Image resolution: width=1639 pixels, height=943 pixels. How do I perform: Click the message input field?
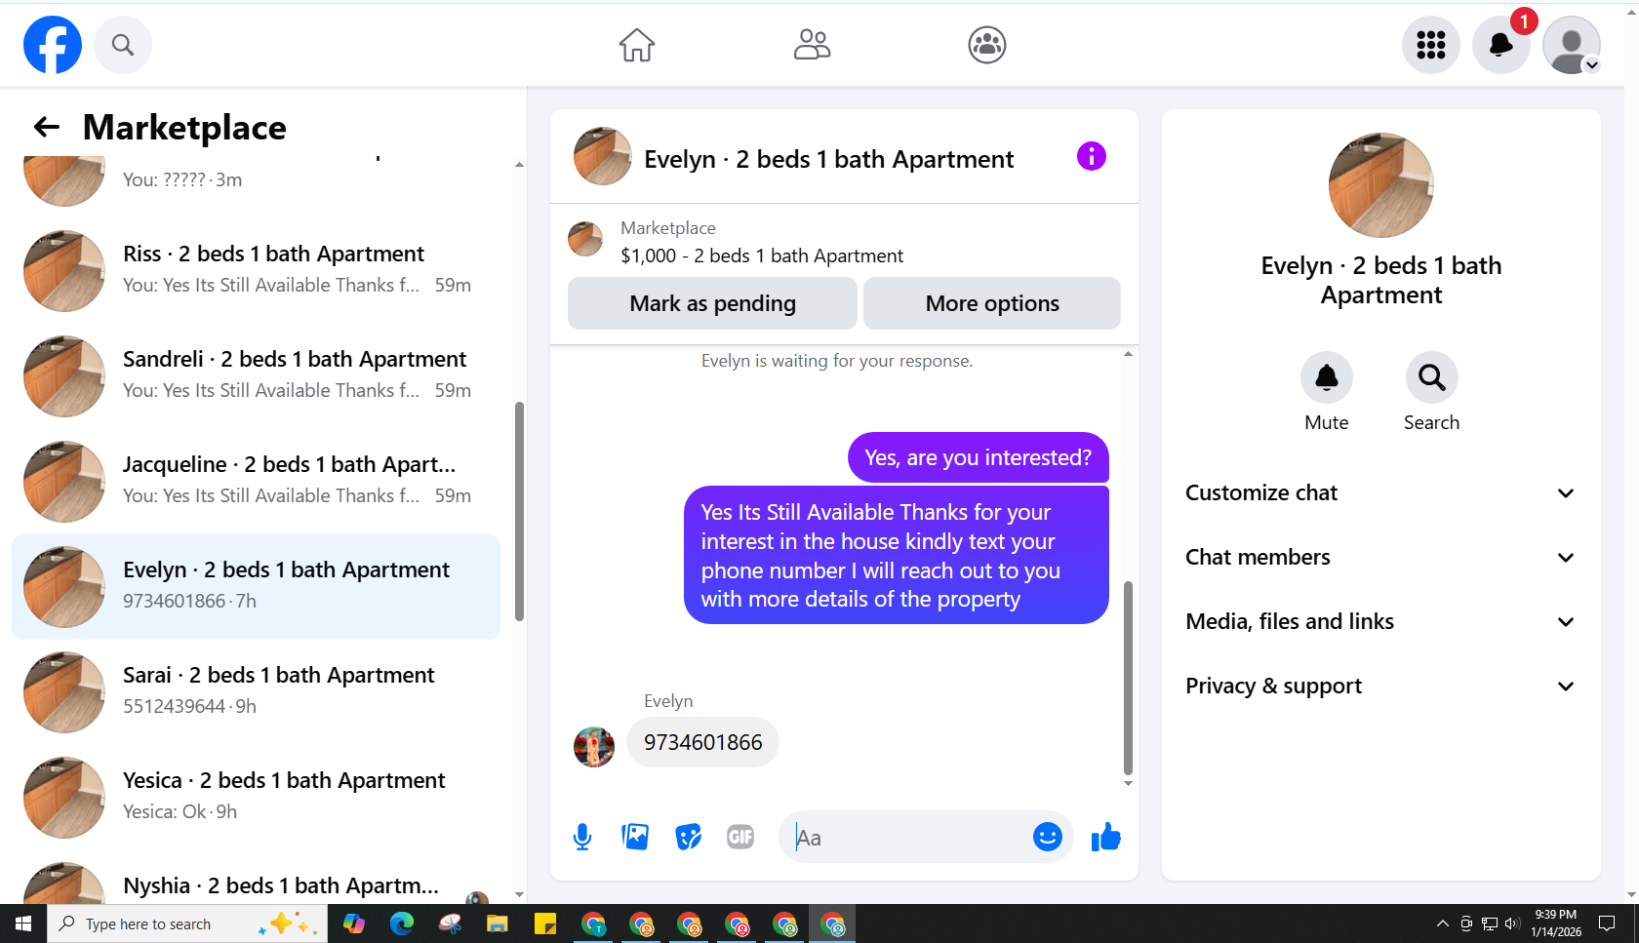[x=907, y=837]
